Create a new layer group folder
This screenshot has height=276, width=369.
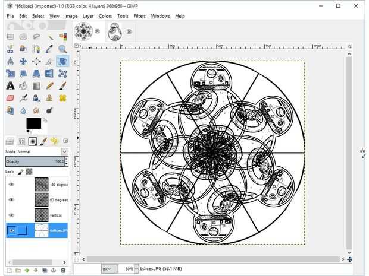(18, 271)
